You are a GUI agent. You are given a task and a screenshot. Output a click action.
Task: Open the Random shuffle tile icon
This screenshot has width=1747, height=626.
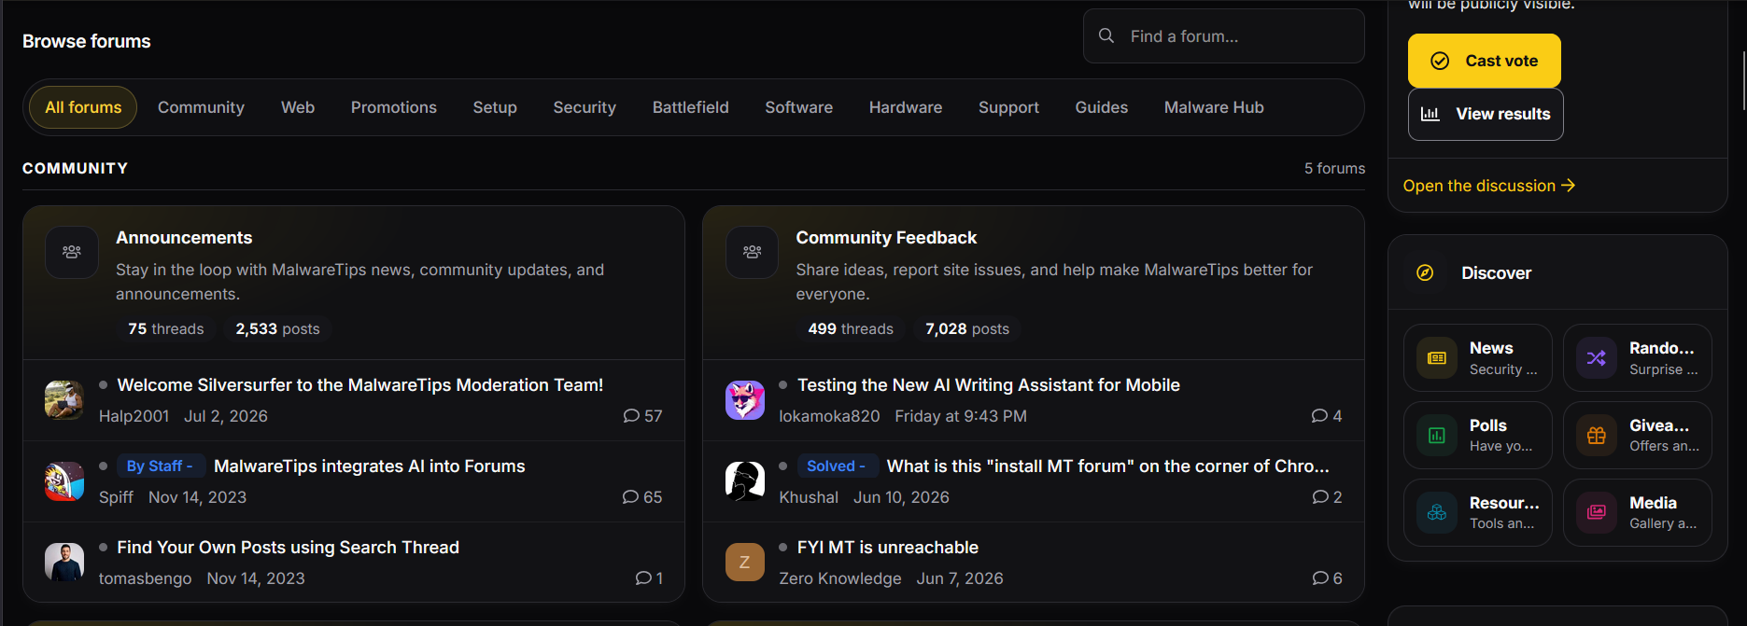1597,358
